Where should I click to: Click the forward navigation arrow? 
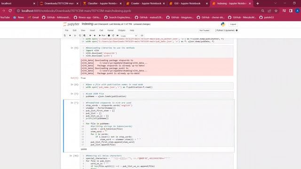[x=3, y=11]
